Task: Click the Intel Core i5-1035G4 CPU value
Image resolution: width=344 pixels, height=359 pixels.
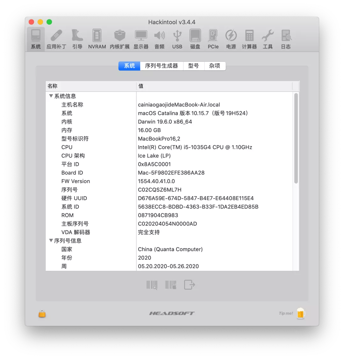Action: click(x=195, y=147)
